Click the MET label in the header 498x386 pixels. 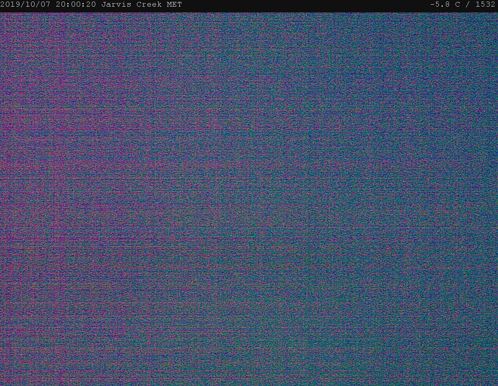[174, 5]
